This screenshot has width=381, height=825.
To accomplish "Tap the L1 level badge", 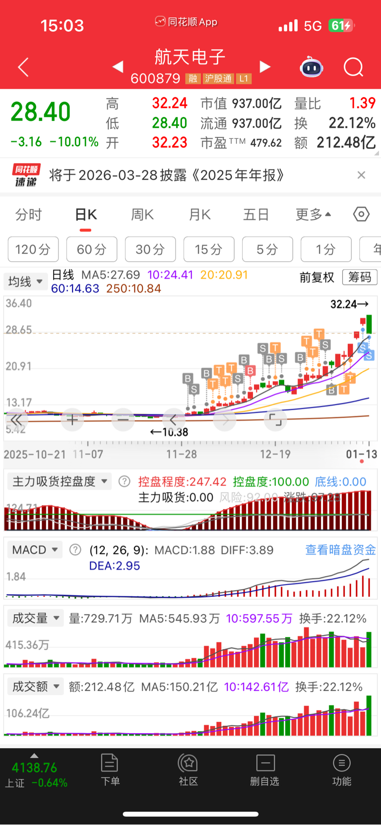I will 244,79.
